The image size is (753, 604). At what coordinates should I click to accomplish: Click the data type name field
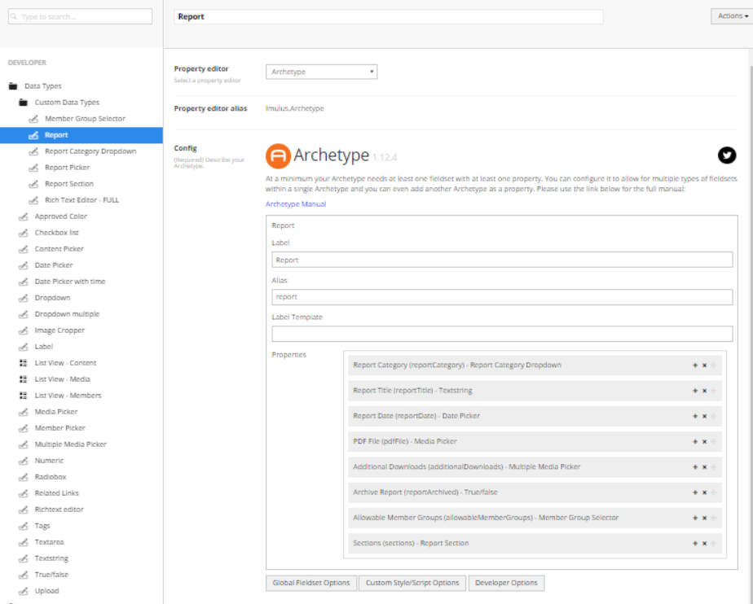pos(389,17)
